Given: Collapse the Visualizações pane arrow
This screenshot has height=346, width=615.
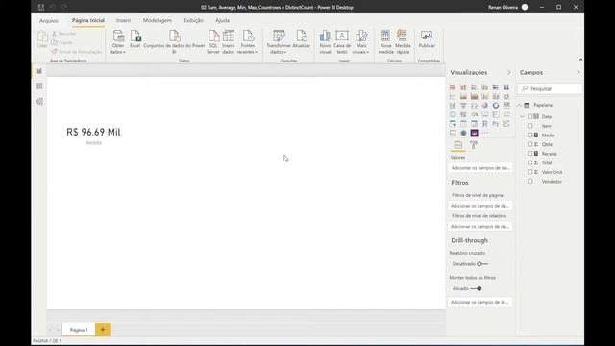Looking at the screenshot, I should (508, 73).
